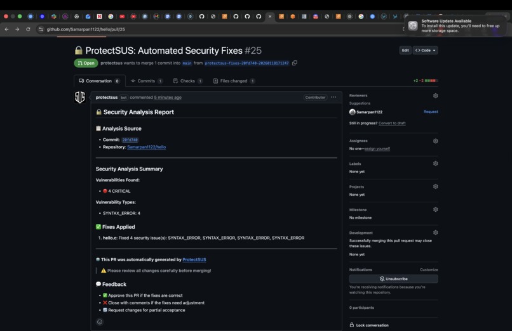Open comment options three-dot menu
The height and width of the screenshot is (331, 512).
tap(333, 97)
